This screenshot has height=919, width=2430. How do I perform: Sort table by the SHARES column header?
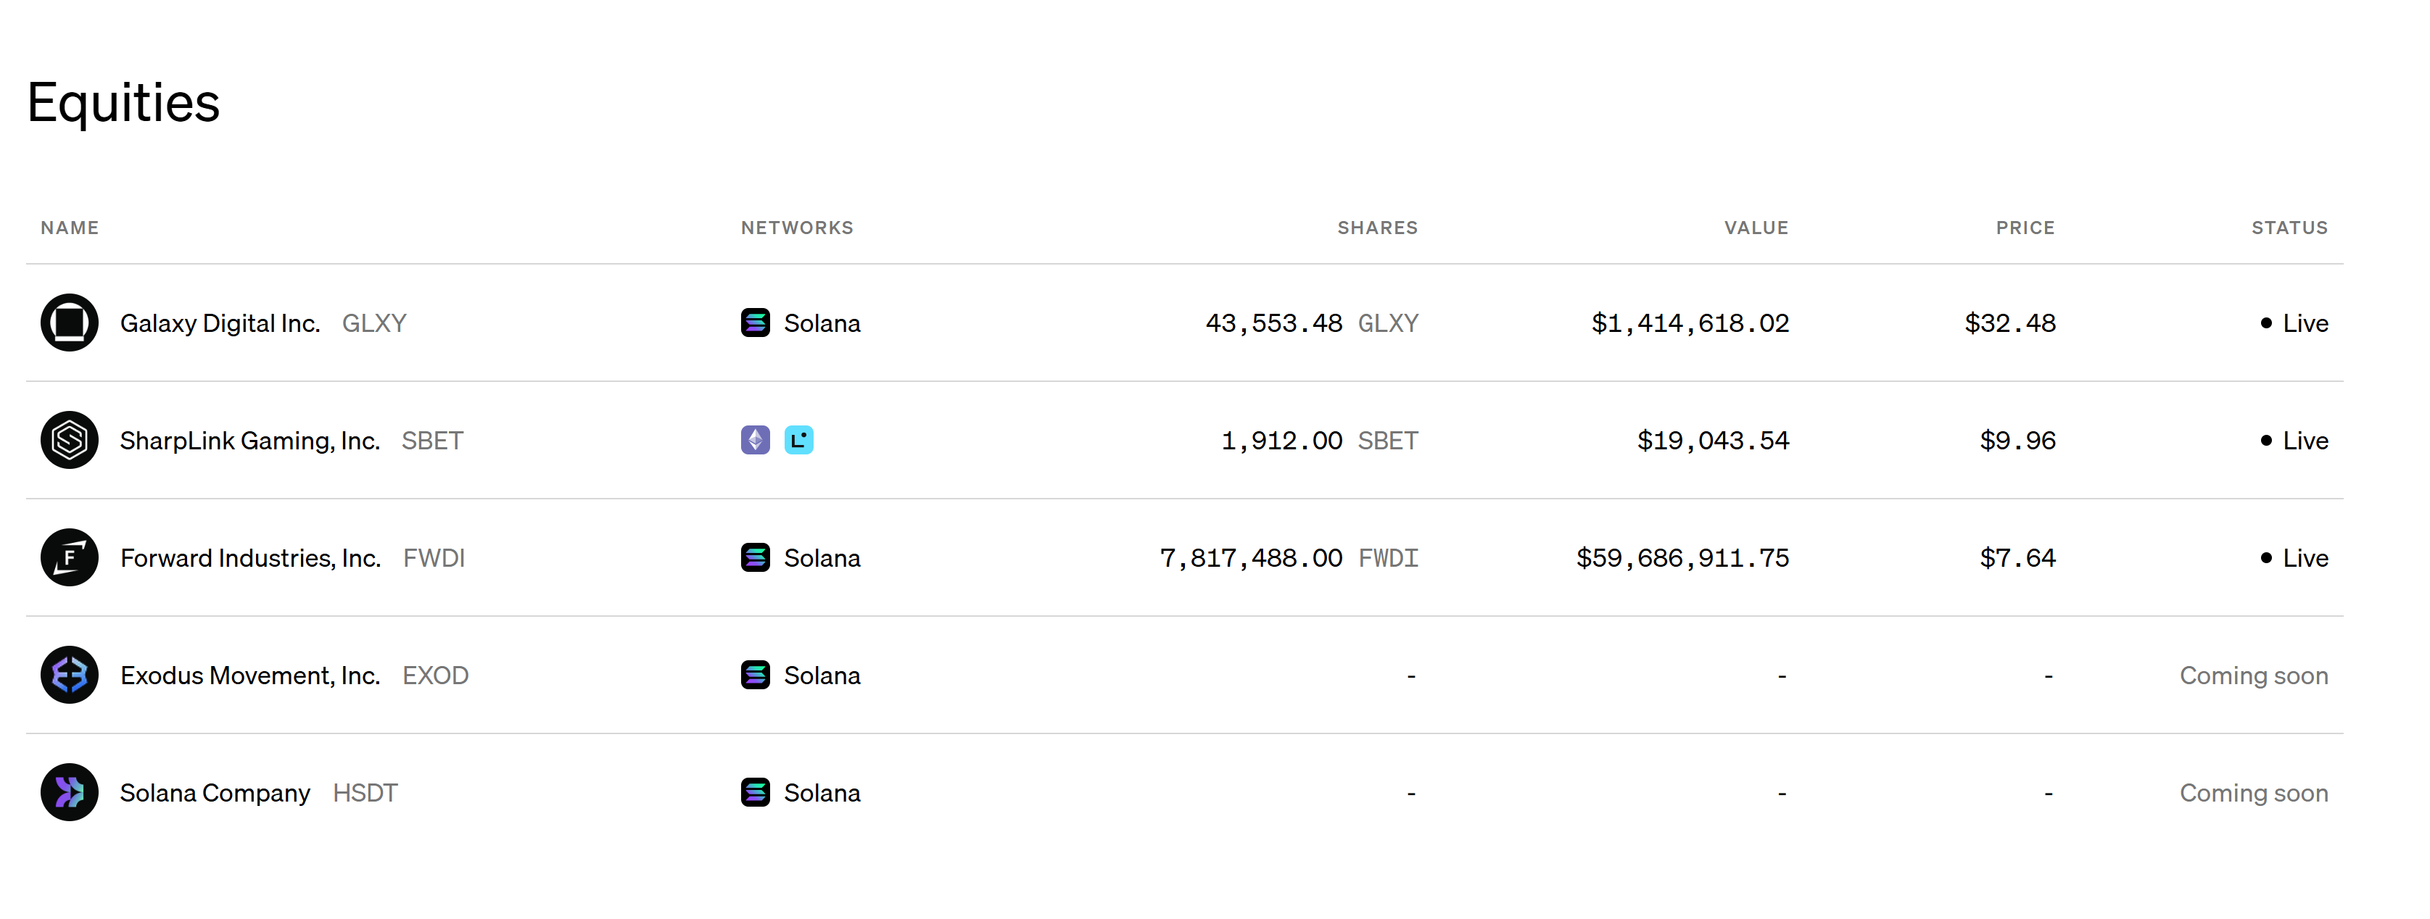(1376, 227)
